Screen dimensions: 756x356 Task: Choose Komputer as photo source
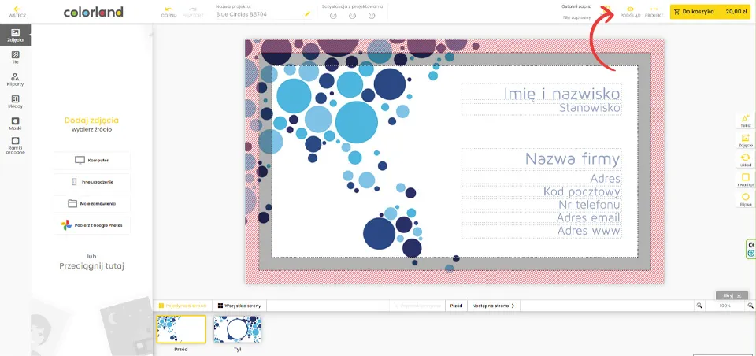click(92, 160)
